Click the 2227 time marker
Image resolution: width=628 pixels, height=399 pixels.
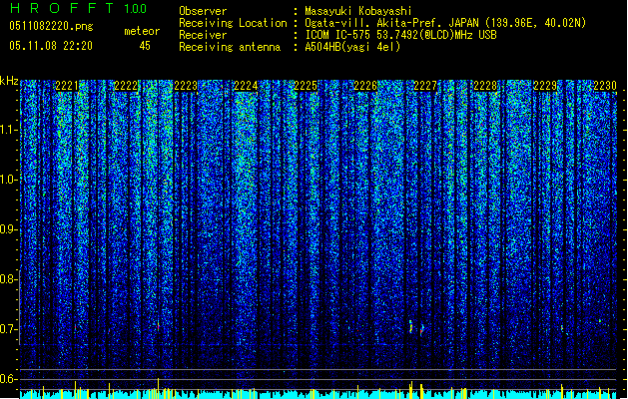(425, 86)
